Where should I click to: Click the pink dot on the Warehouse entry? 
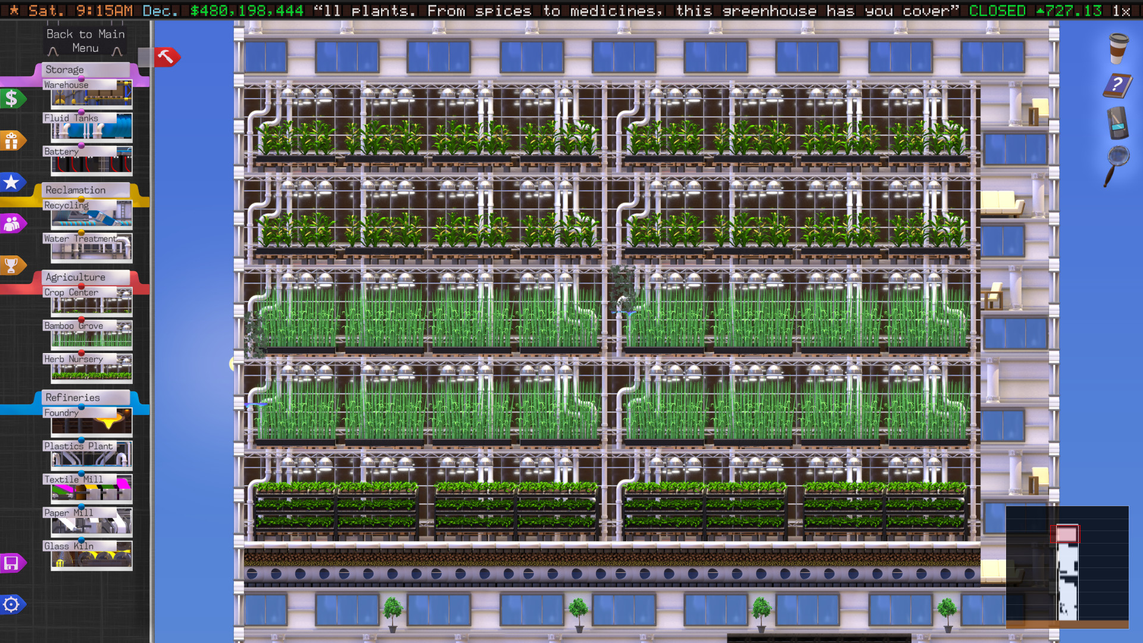click(x=81, y=79)
